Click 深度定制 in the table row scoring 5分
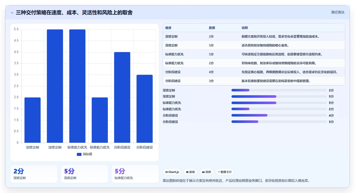The height and width of the screenshot is (193, 355). 171,45
